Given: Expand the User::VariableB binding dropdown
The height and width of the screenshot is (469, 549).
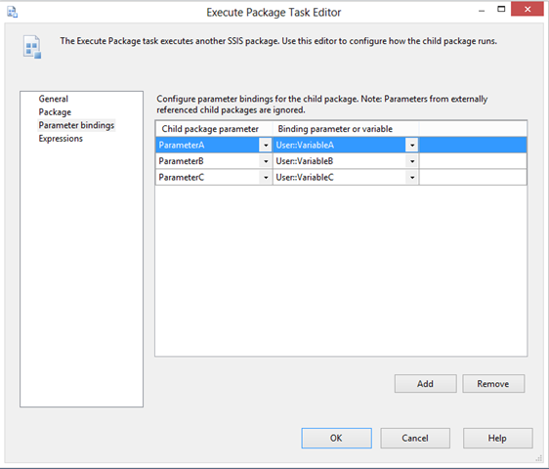Looking at the screenshot, I should (412, 161).
